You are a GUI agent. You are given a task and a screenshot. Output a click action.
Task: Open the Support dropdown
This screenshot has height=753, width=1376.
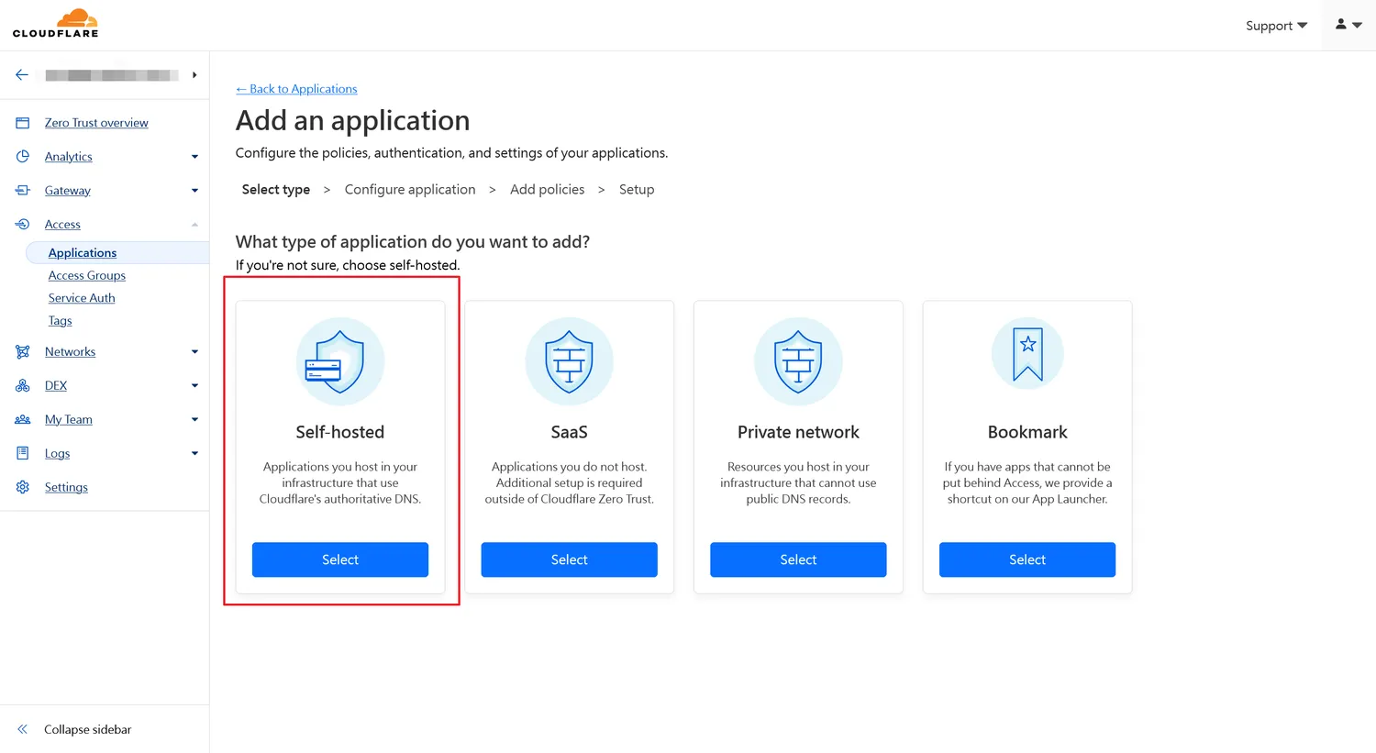pyautogui.click(x=1275, y=26)
